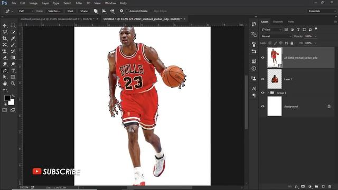
Task: Select the Lasso tool
Action: pyautogui.click(x=5, y=32)
